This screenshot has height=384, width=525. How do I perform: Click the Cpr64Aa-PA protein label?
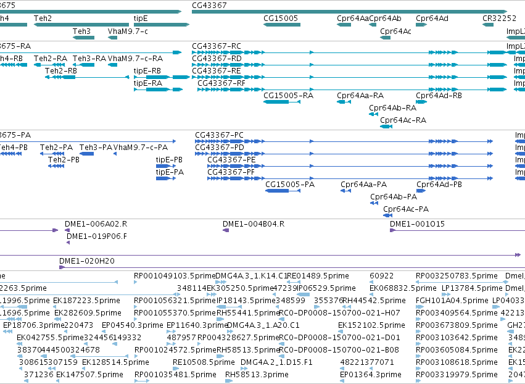coord(363,185)
